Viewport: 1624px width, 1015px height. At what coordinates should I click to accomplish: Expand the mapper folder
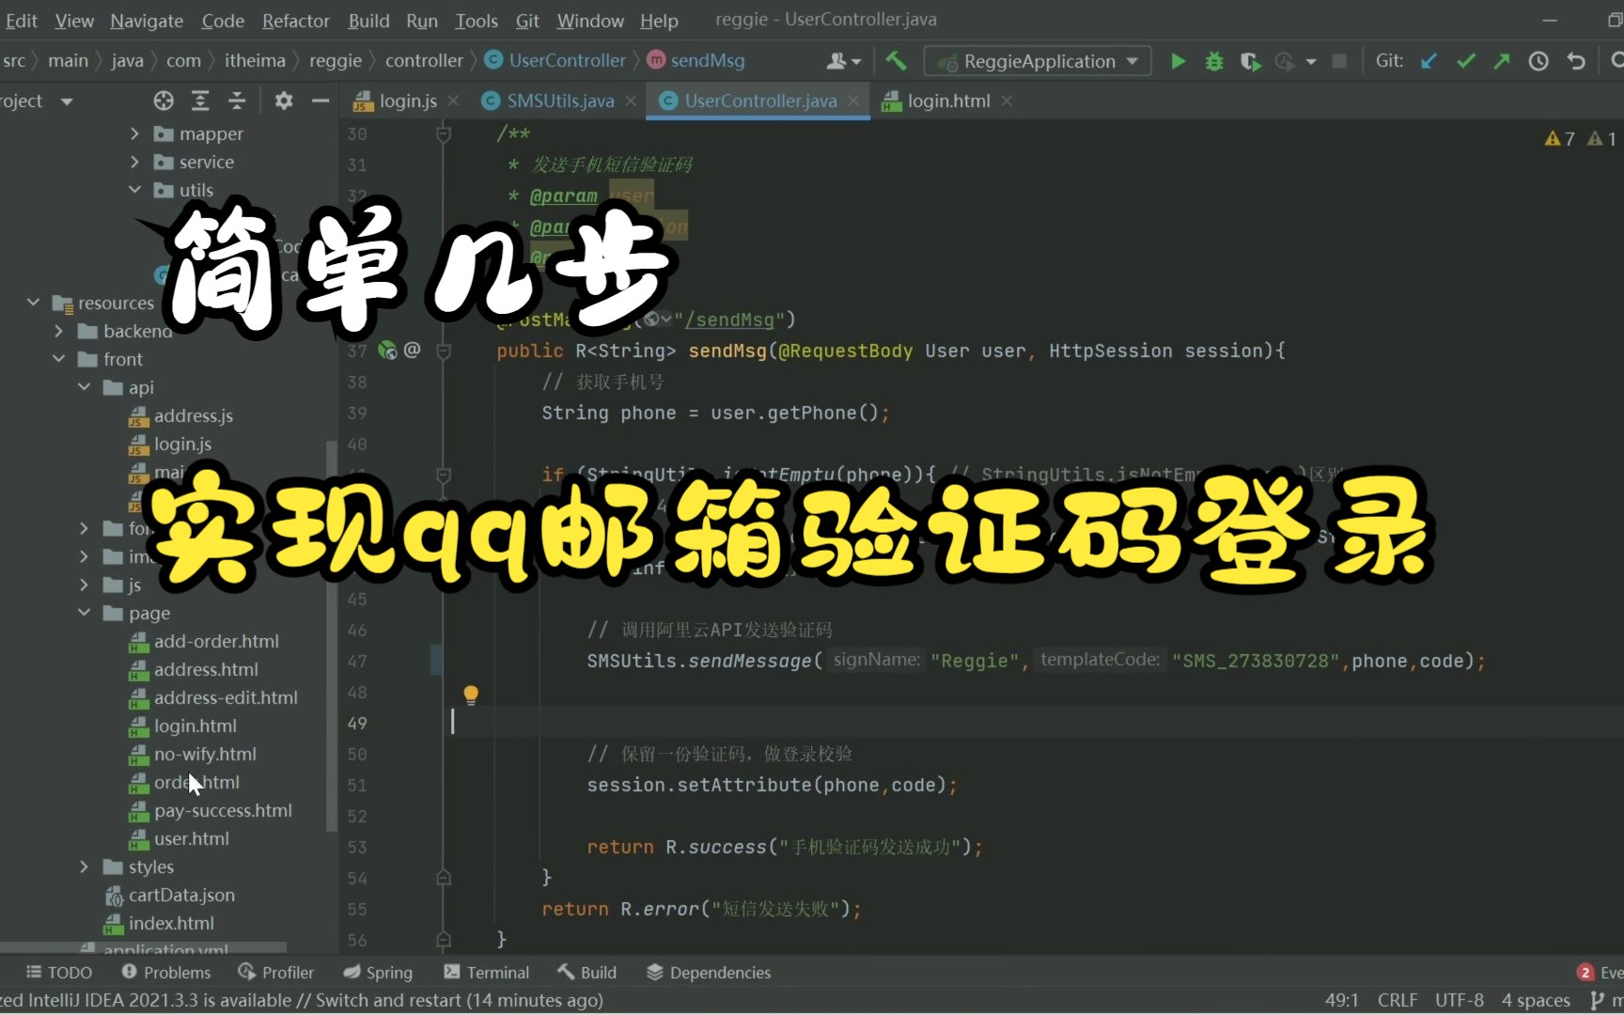tap(134, 134)
